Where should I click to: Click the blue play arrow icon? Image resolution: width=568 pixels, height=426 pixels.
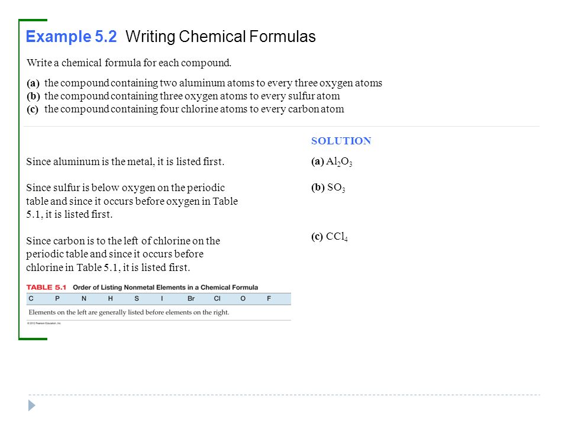click(32, 405)
